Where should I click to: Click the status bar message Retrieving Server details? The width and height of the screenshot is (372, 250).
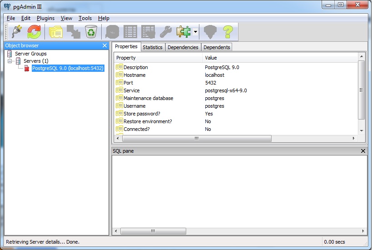pyautogui.click(x=43, y=242)
